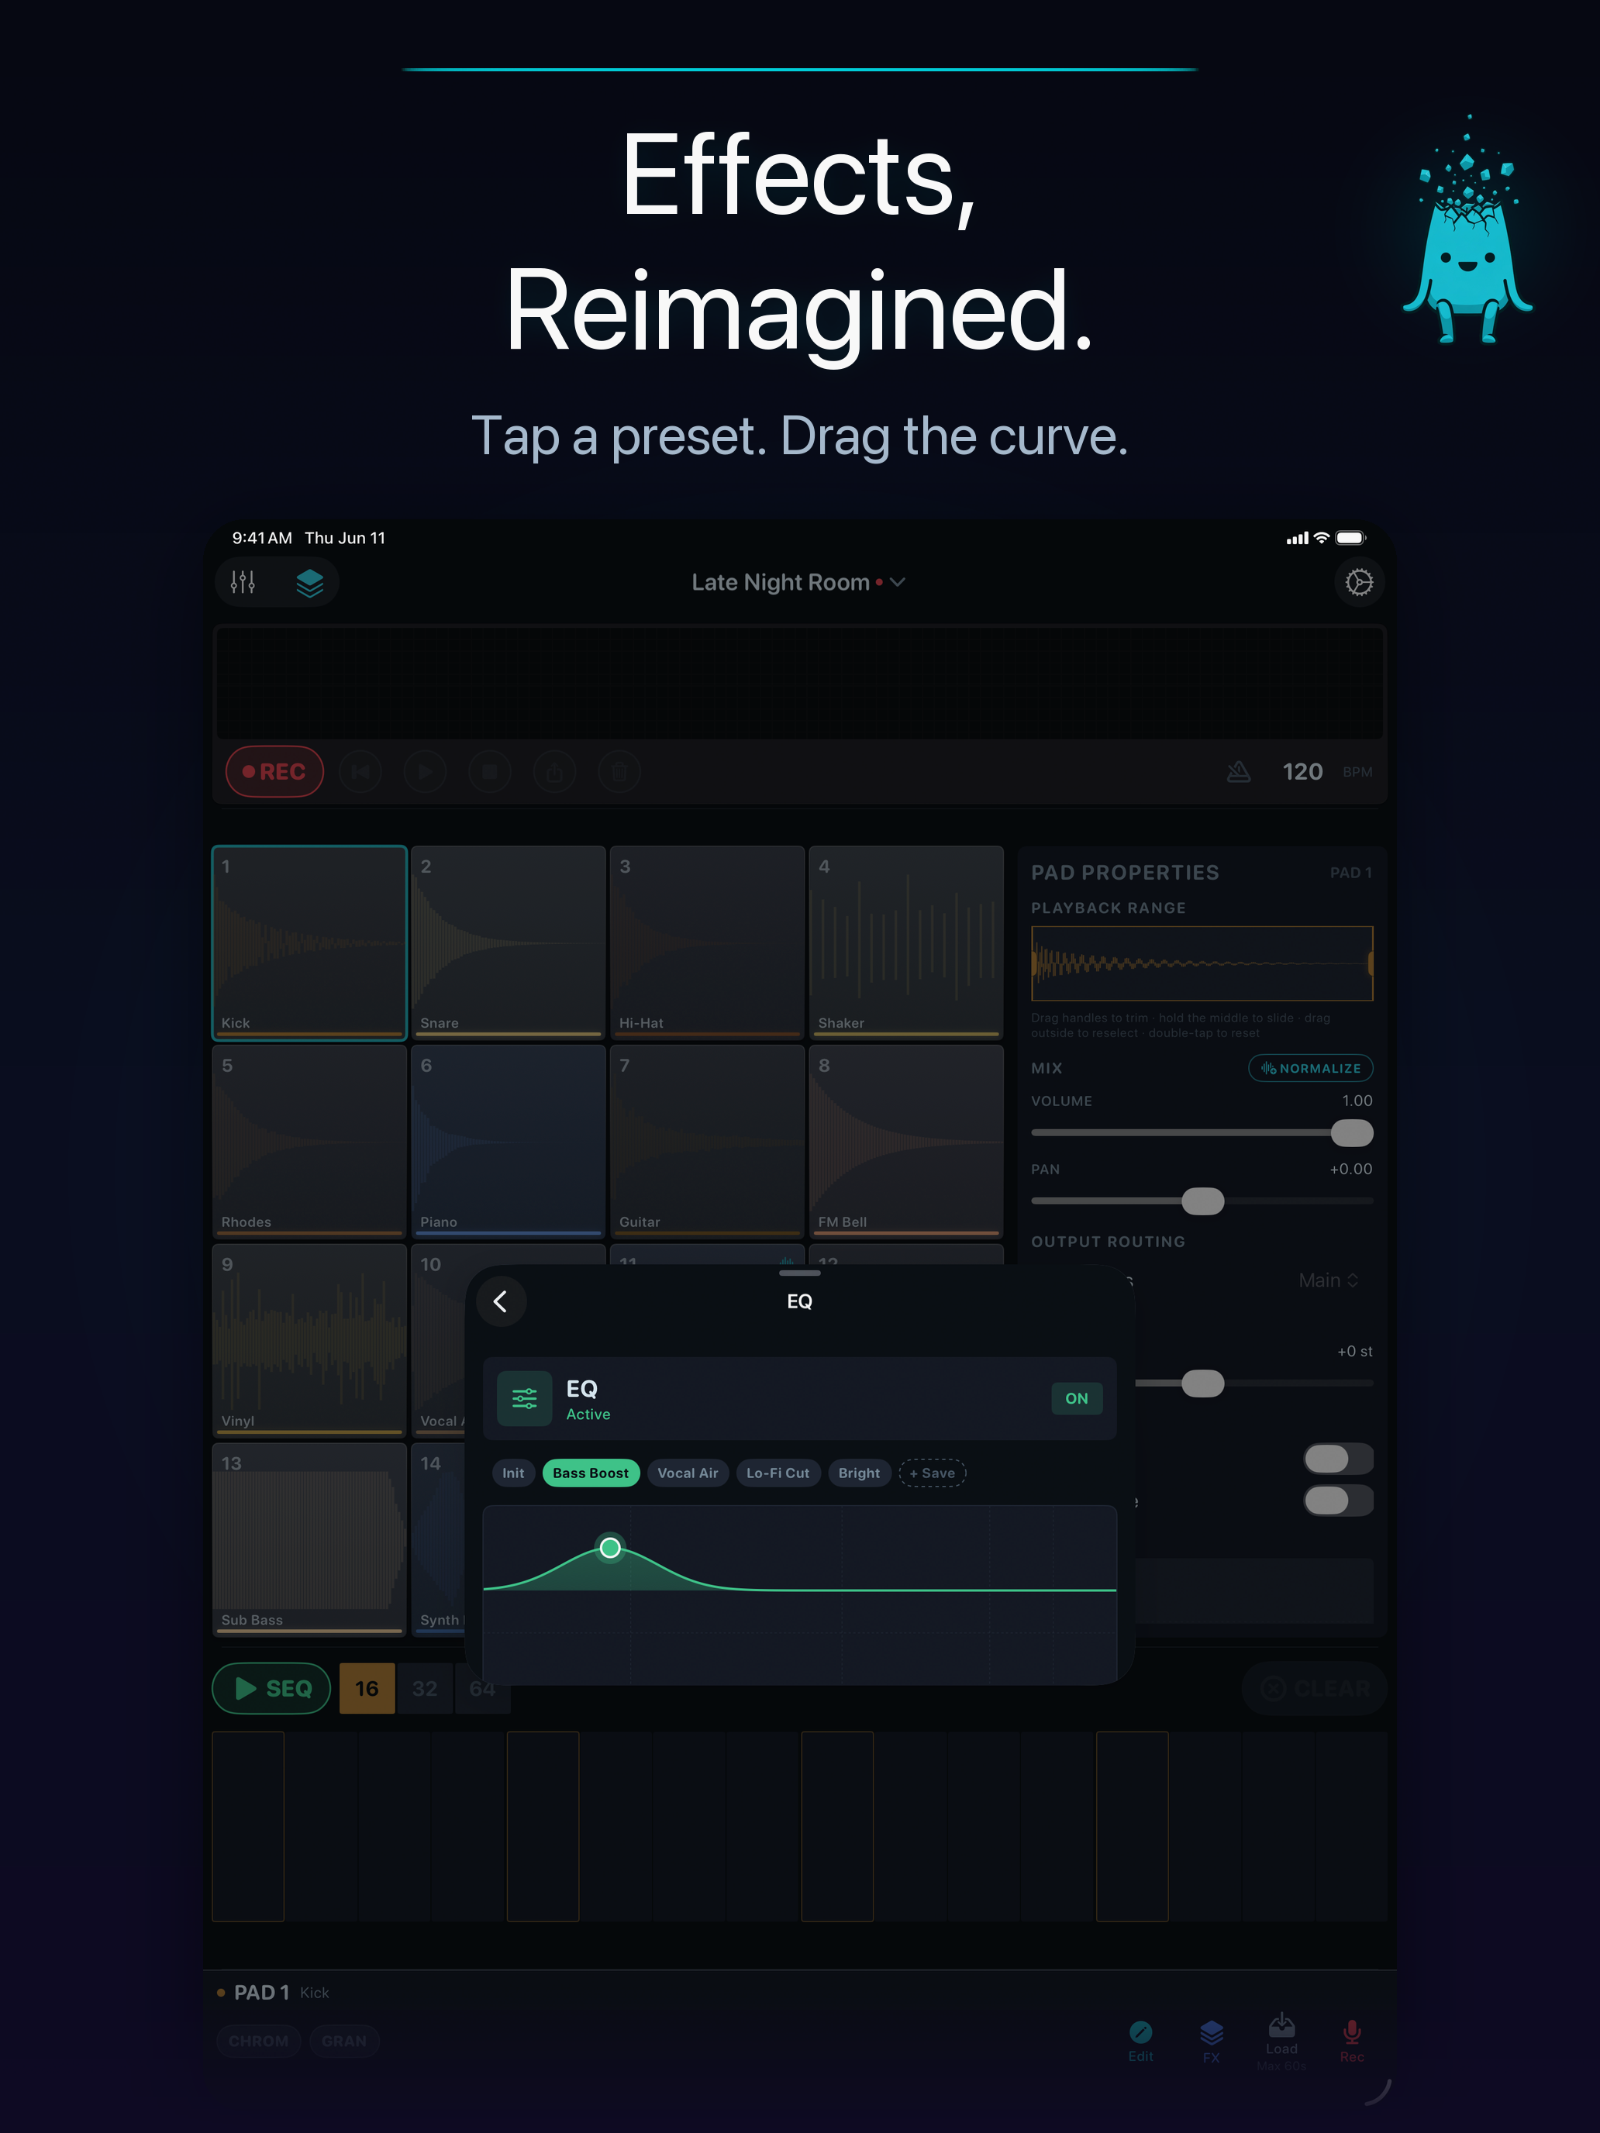Click the main waveform display area
The height and width of the screenshot is (2133, 1600).
[799, 683]
